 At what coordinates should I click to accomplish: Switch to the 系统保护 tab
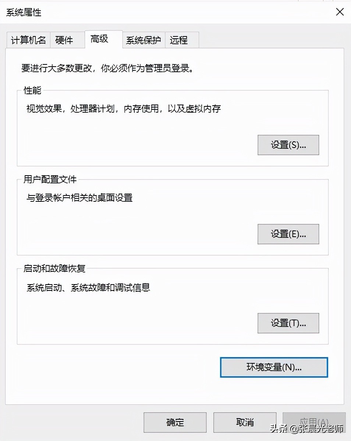coord(143,40)
